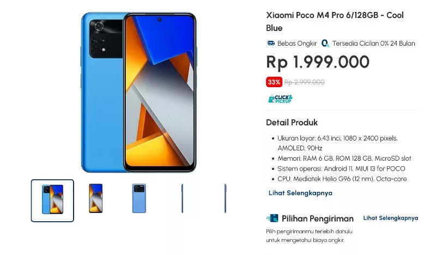Open Lihat Selengkapnya beside Pilihan Pengiriman

[x=391, y=218]
